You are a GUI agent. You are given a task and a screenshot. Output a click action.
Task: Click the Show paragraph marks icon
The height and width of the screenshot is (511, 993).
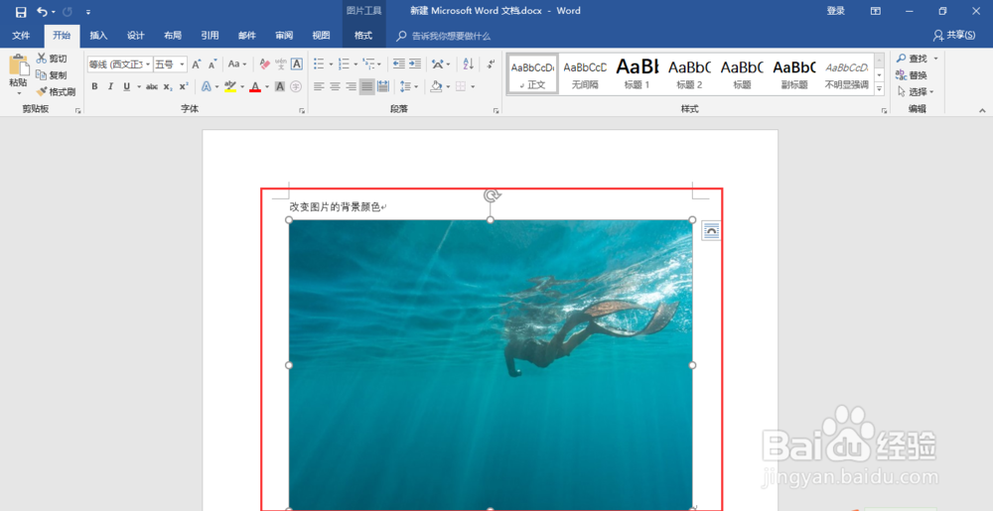point(491,64)
